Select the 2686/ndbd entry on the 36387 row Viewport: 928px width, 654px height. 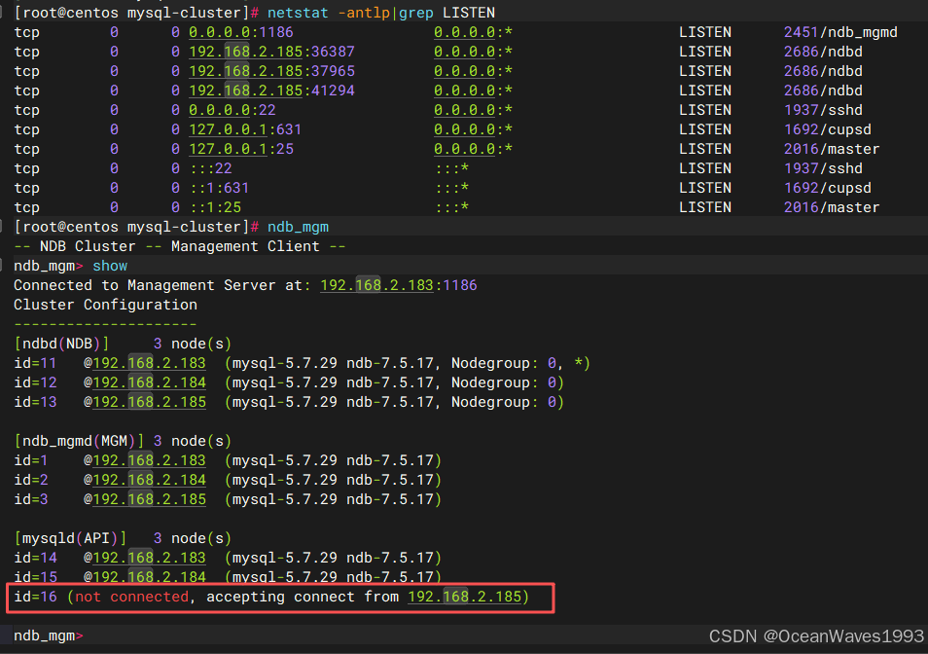pos(823,52)
